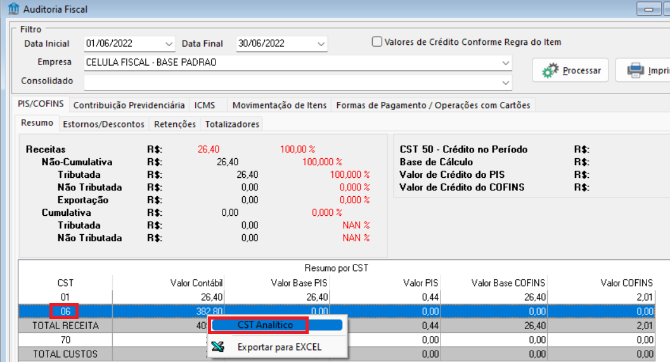670x362 pixels.
Task: Click the Auditoria Fiscal window icon
Action: (14, 8)
